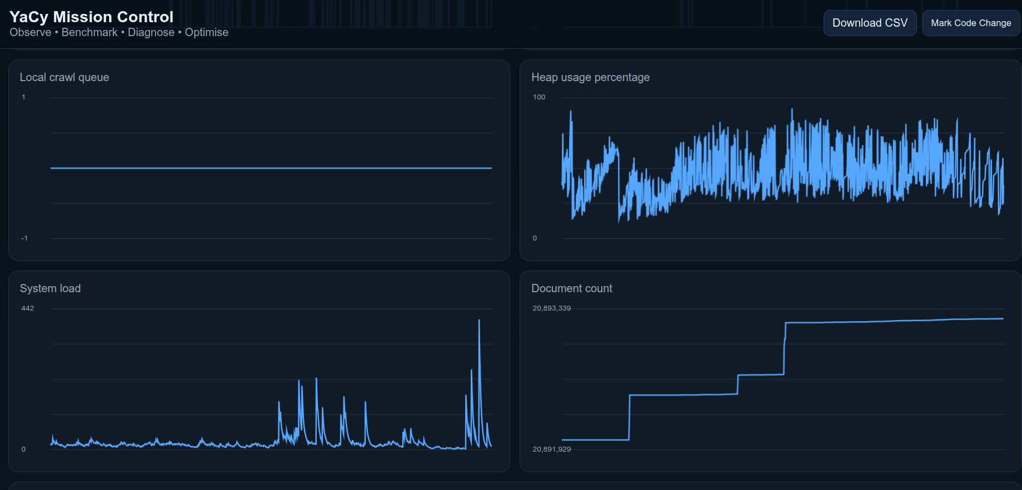1022x490 pixels.
Task: Click the Observe • Benchmark • Diagnose • Optimise subtitle
Action: pyautogui.click(x=119, y=32)
